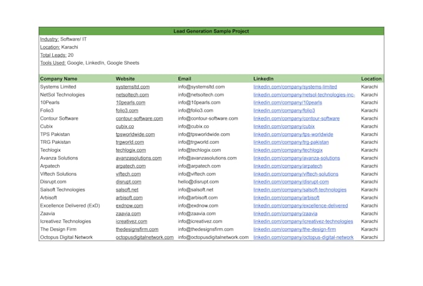This screenshot has width=423, height=286.
Task: Open tps-worldwide LinkedIn company link
Action: tap(293, 135)
